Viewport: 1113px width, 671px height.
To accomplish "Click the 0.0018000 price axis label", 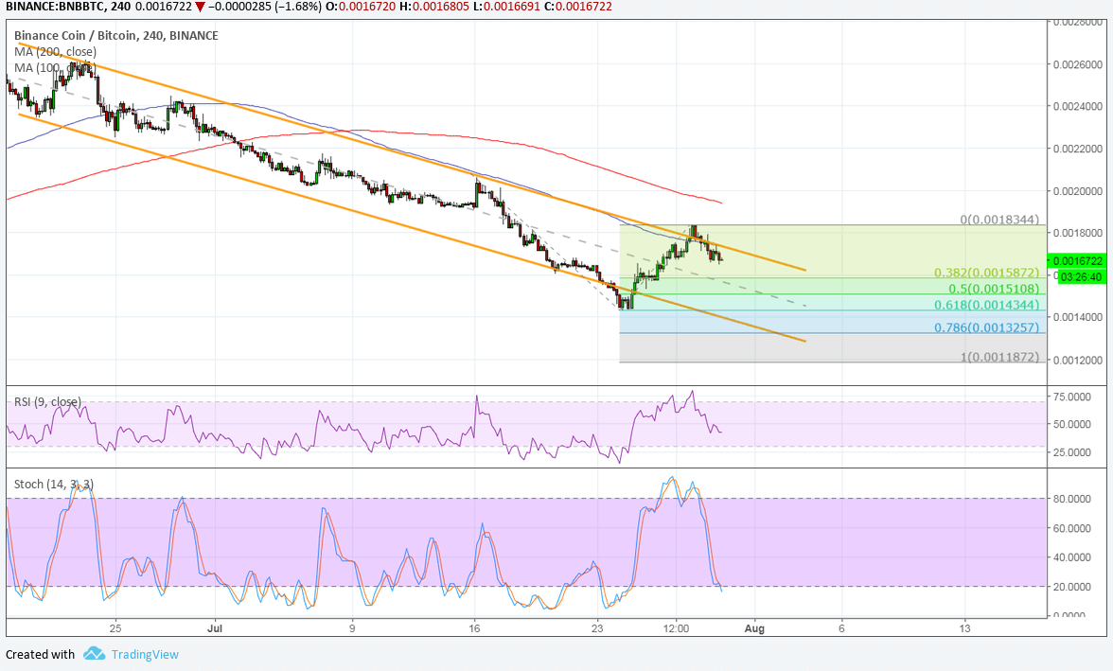I will click(x=1078, y=233).
